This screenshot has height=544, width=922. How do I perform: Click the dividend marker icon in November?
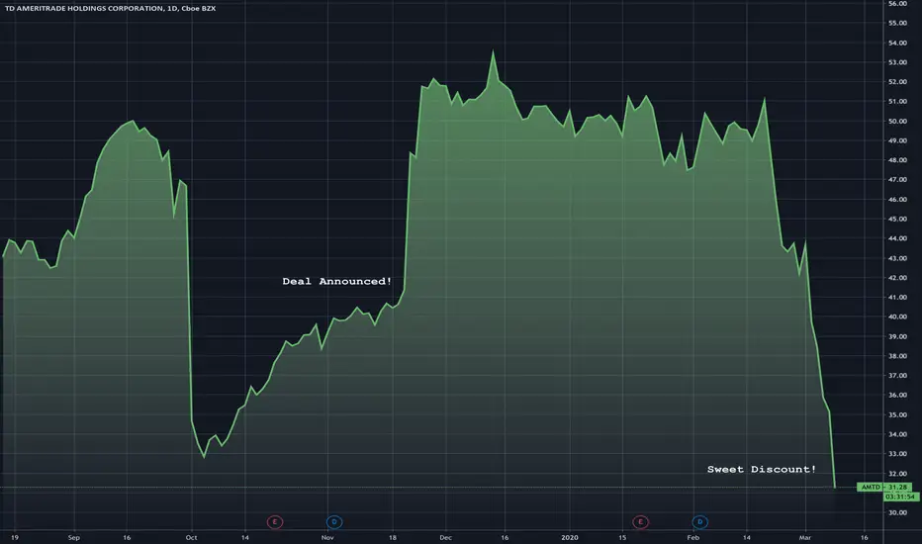click(334, 521)
